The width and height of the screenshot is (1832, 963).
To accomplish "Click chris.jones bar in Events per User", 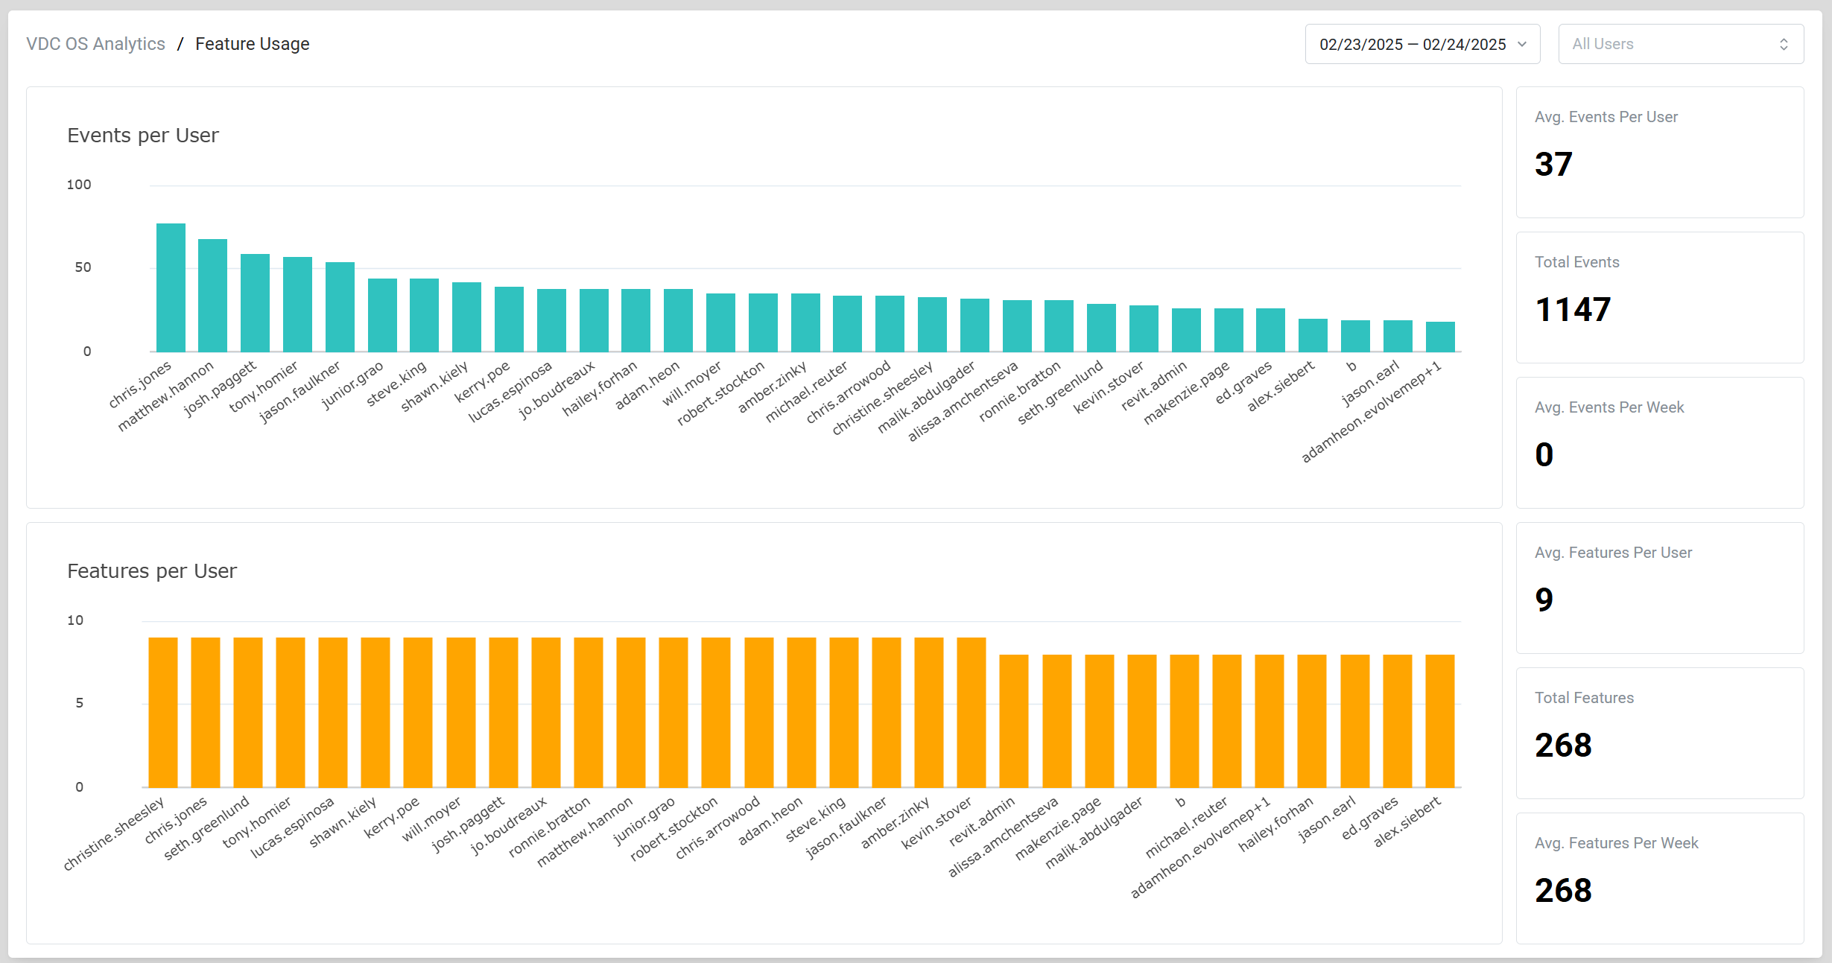I will [171, 287].
